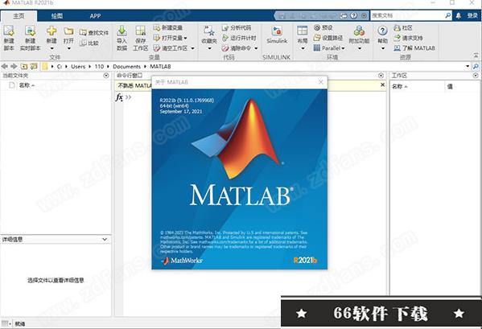Switch to the APP tab
Viewport: 482px width, 329px height.
coord(95,15)
